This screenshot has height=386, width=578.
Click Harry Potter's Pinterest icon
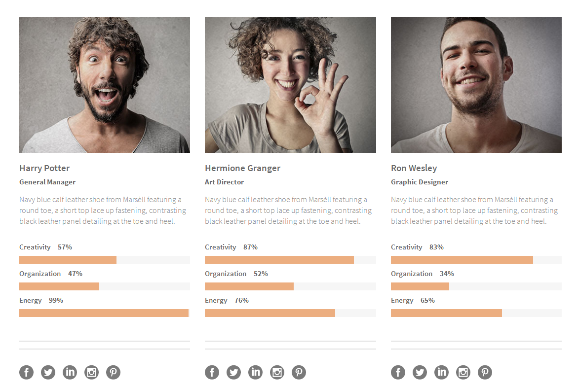tap(113, 372)
